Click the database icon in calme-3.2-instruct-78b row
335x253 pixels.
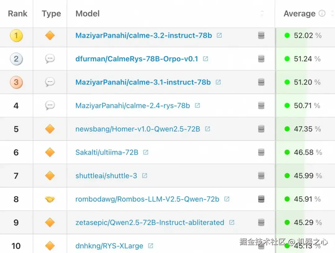click(261, 35)
